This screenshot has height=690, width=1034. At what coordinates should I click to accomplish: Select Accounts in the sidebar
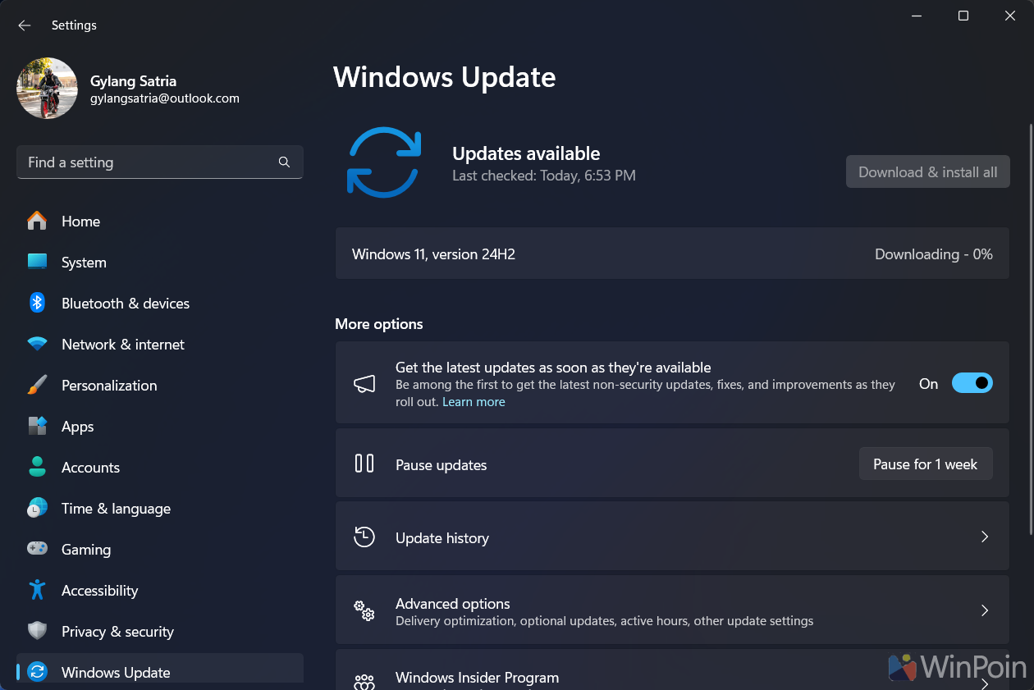coord(160,468)
